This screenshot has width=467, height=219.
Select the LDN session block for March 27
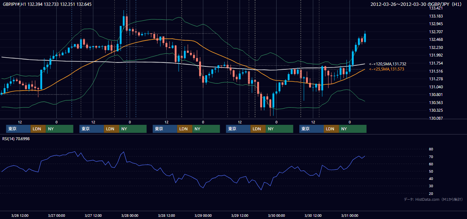pos(111,129)
